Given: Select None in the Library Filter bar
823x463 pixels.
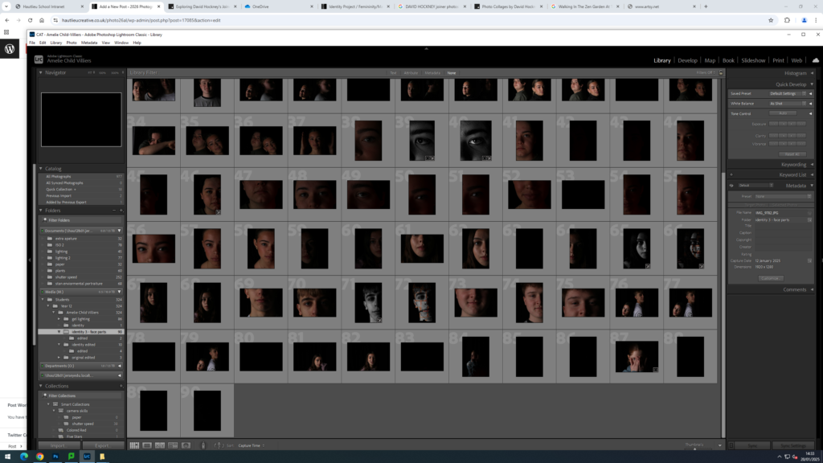Looking at the screenshot, I should pos(452,73).
